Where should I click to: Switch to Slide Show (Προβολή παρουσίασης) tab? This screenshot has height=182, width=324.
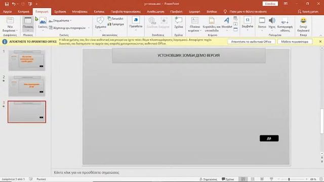(x=126, y=12)
